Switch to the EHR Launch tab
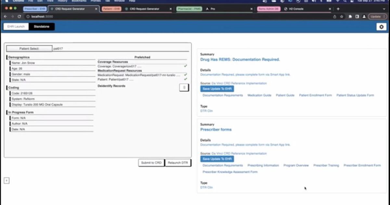The image size is (390, 205). coord(16,27)
